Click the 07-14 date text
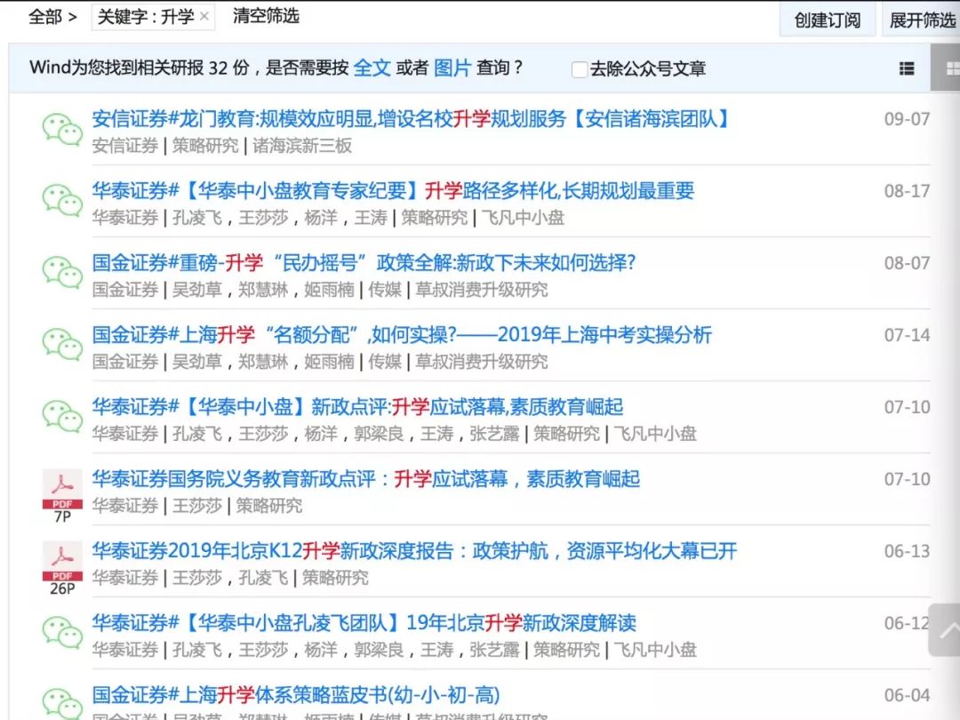Screen dimensions: 960x720 [907, 335]
